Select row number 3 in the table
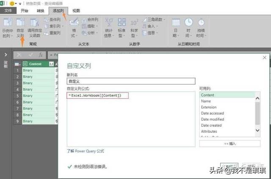The height and width of the screenshot is (179, 271). coord(17,83)
